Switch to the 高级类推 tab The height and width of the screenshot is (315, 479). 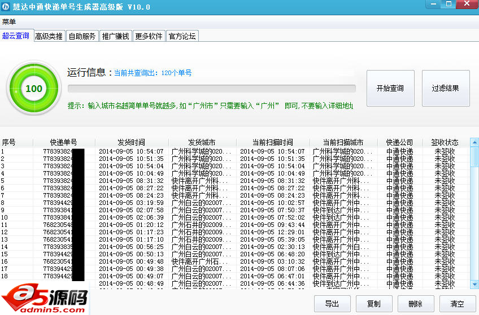click(x=49, y=36)
